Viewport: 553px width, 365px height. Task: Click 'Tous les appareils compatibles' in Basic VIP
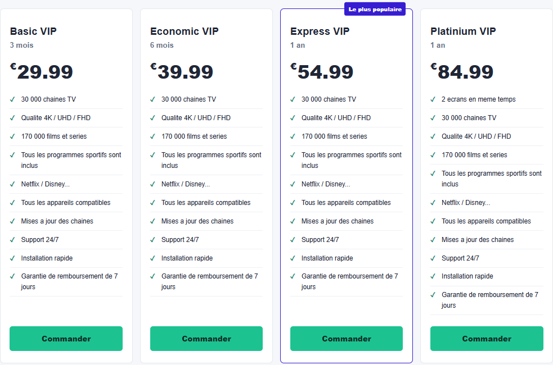point(66,203)
